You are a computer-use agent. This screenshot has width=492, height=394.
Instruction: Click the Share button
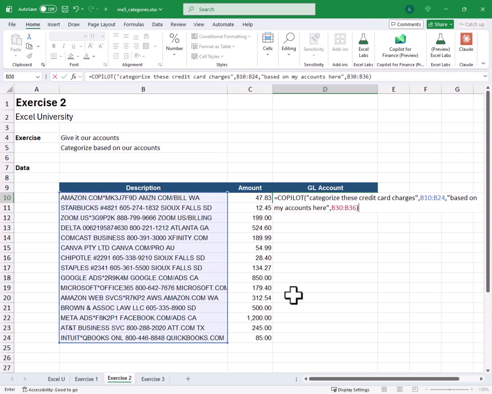pyautogui.click(x=440, y=24)
